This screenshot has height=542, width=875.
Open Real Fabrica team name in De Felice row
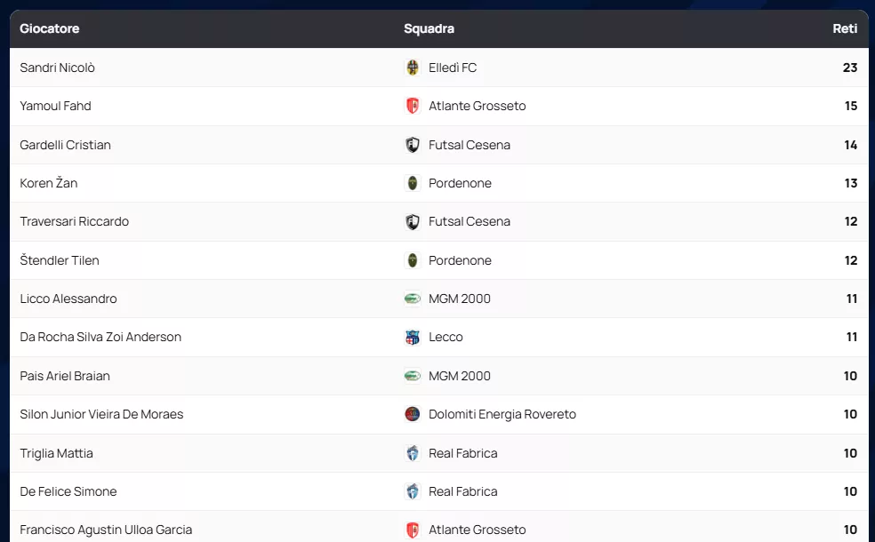(462, 491)
